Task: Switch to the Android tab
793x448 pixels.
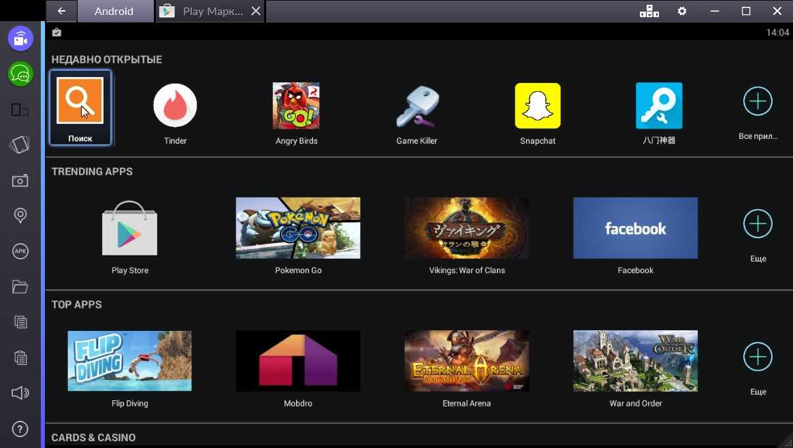Action: point(114,12)
